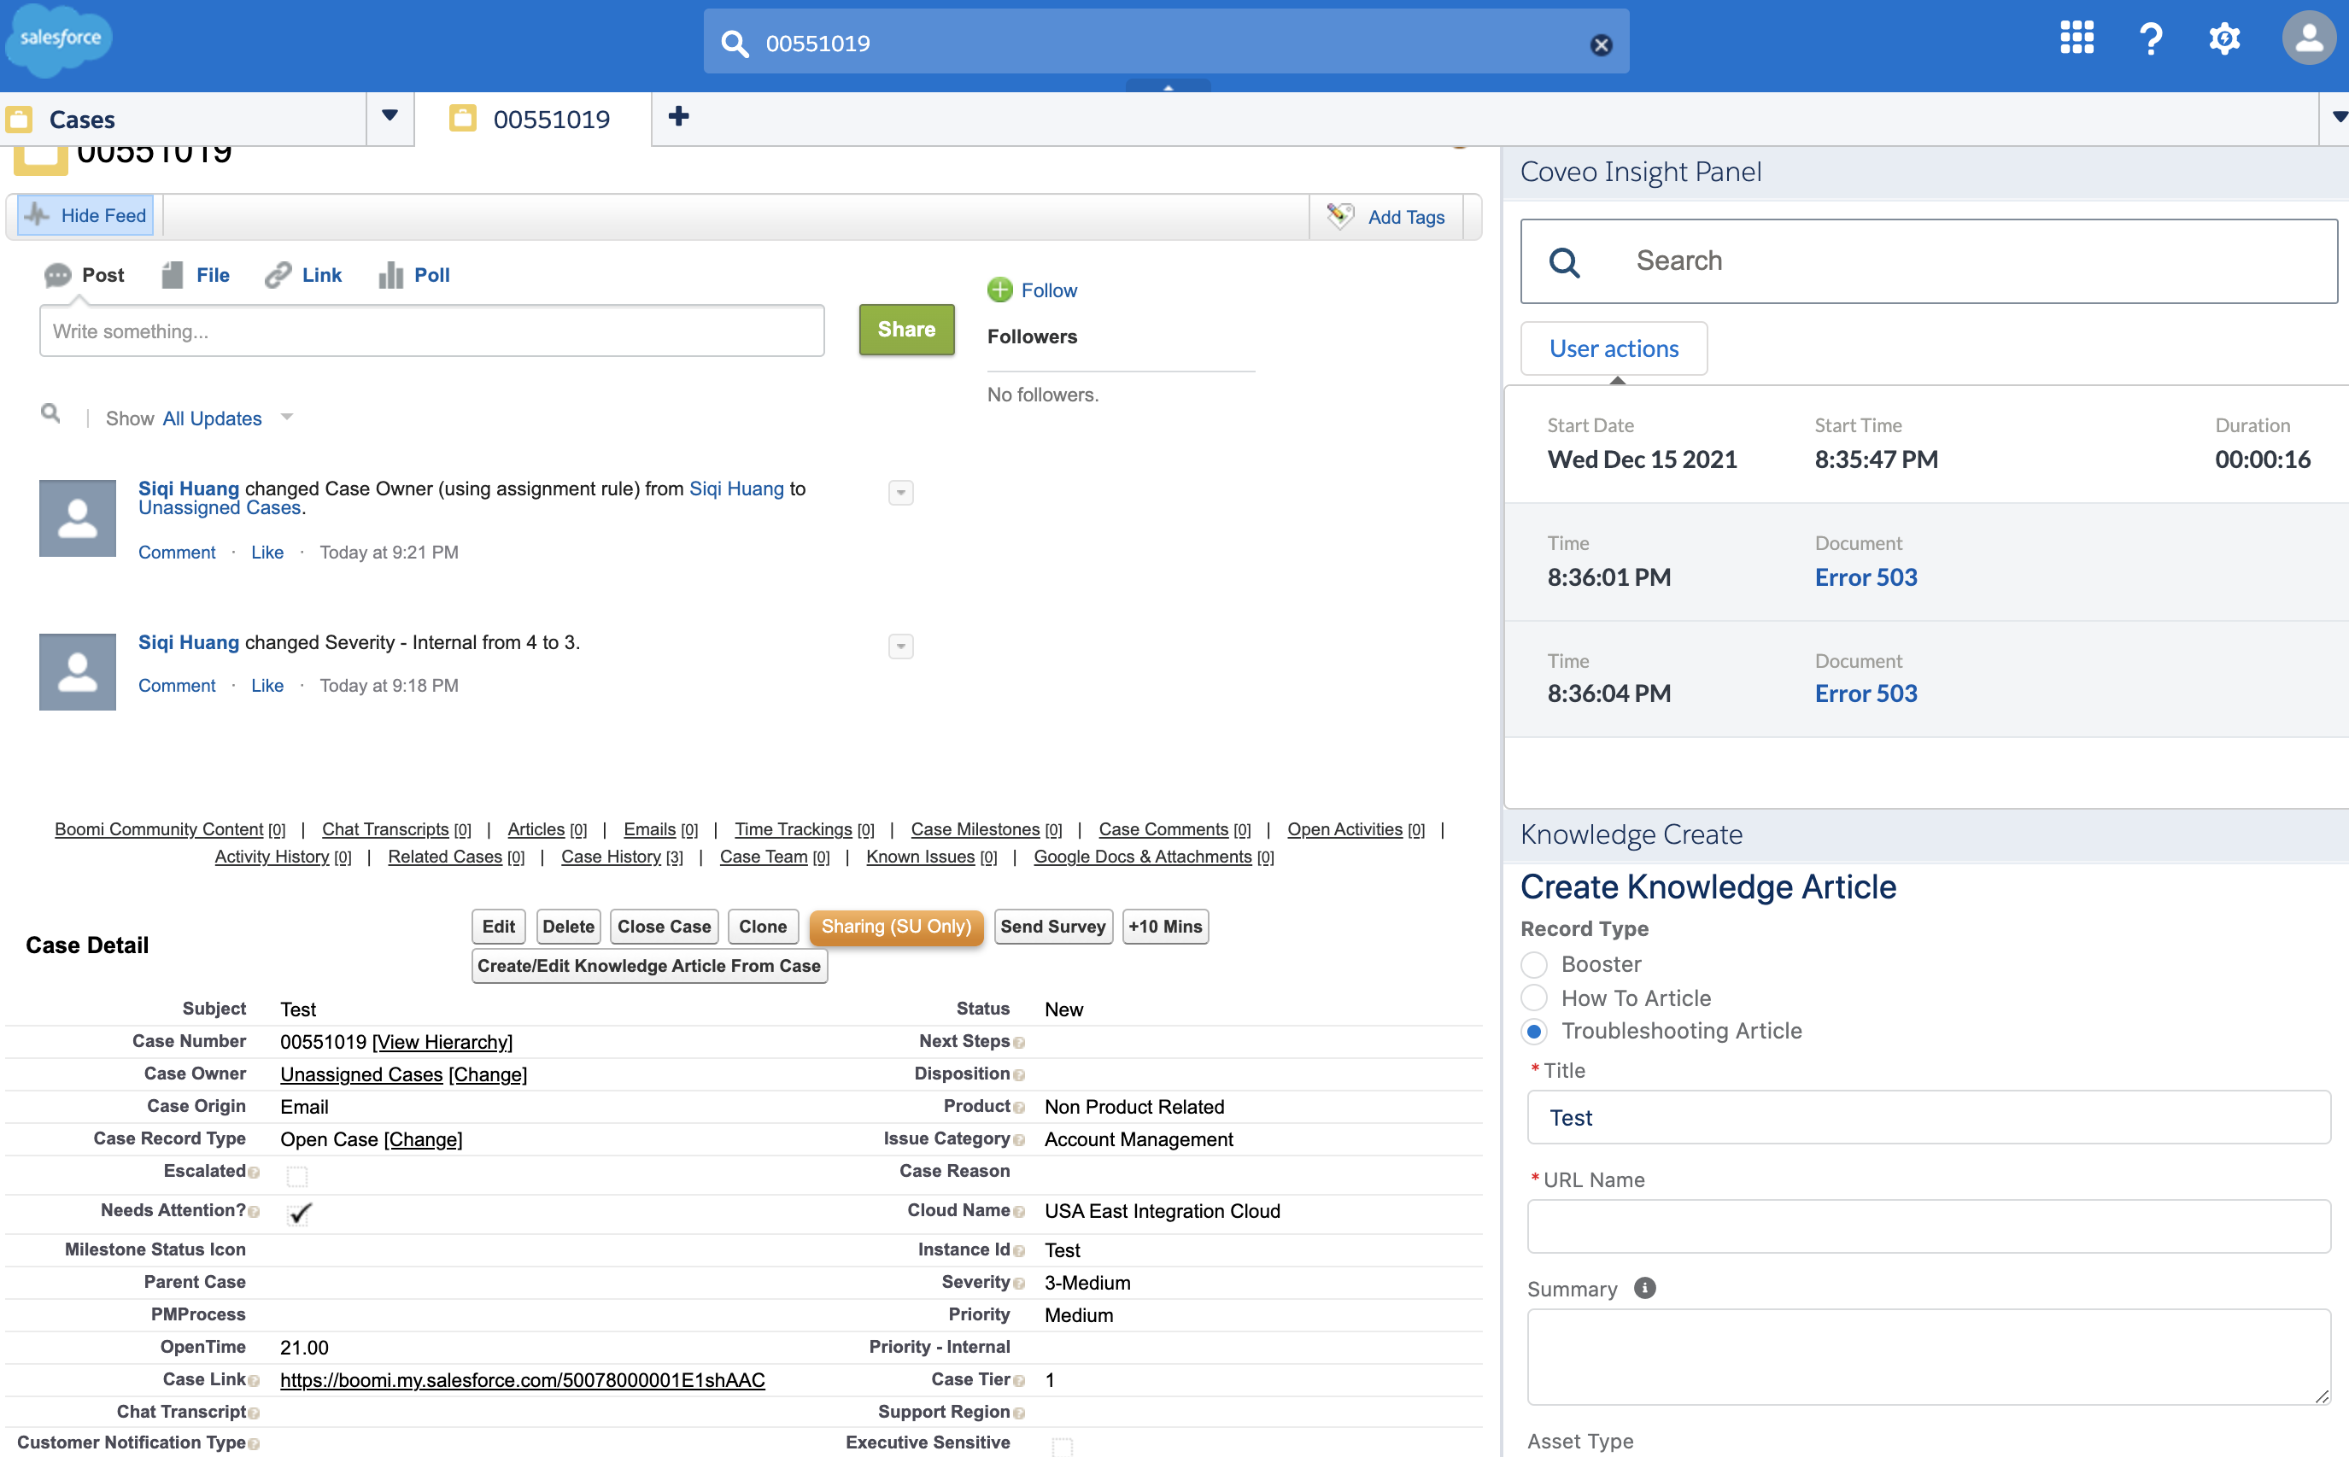Select the Poll feed icon
Viewport: 2349px width, 1457px height.
[390, 275]
